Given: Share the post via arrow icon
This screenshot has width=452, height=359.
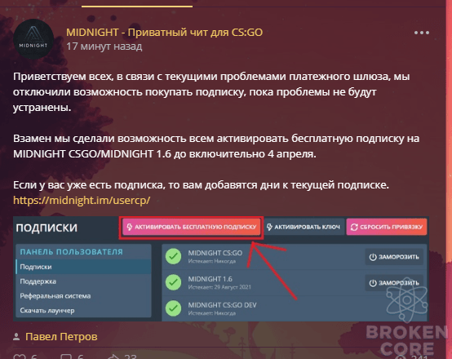Looking at the screenshot, I should click(x=113, y=357).
